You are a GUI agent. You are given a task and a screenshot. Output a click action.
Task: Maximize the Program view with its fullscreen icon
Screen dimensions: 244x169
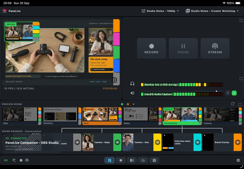coord(114,80)
